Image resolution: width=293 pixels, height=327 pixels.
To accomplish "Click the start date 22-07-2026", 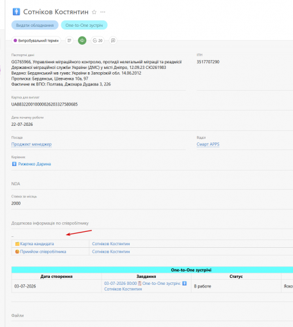I will pos(22,125).
